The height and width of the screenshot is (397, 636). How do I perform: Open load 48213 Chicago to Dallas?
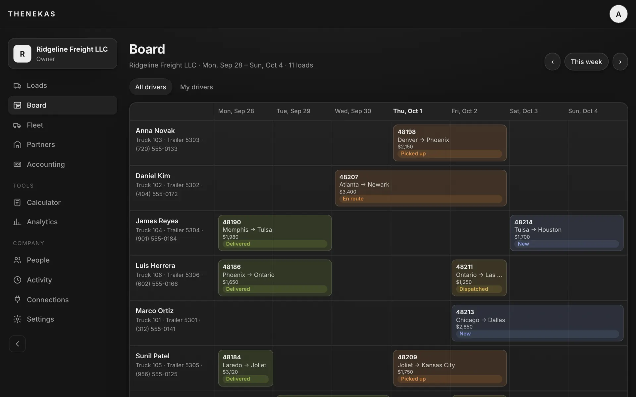(537, 323)
